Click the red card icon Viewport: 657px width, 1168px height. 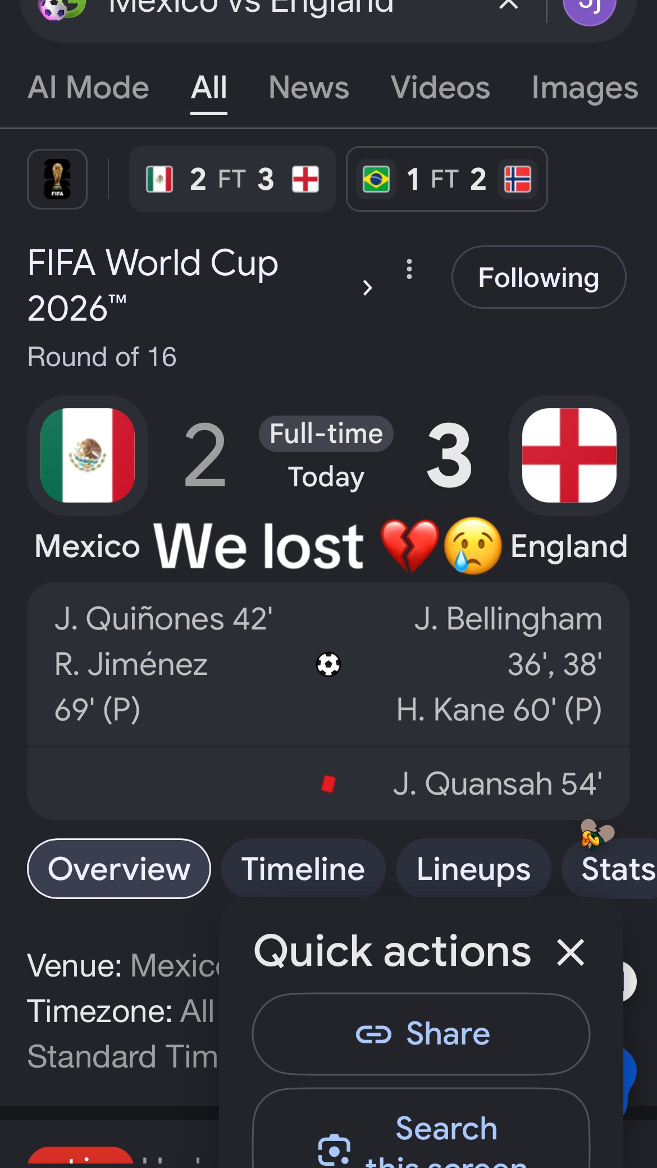pos(328,783)
